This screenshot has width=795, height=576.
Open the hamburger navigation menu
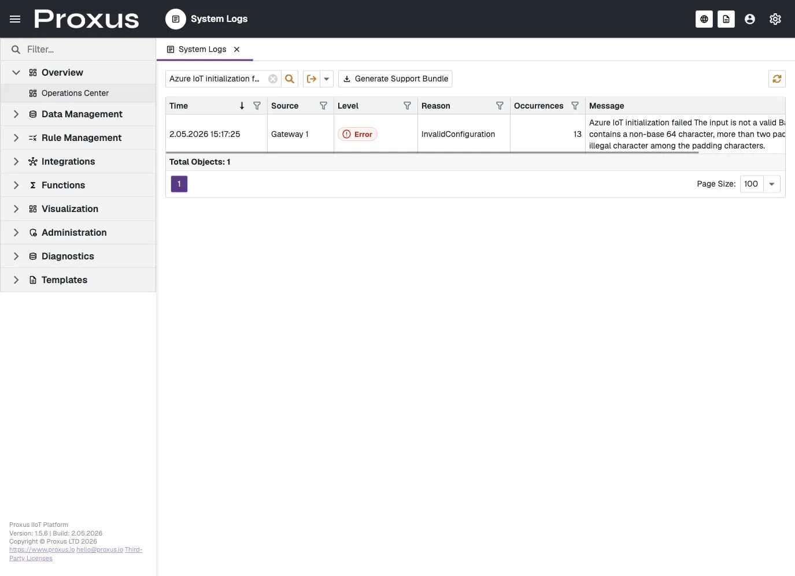click(x=15, y=19)
